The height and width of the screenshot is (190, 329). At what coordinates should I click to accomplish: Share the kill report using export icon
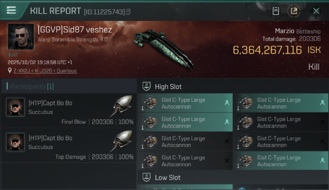tap(294, 11)
